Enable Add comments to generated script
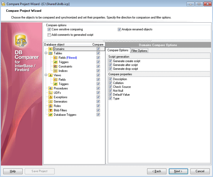This screenshot has width=213, height=177. (49, 35)
